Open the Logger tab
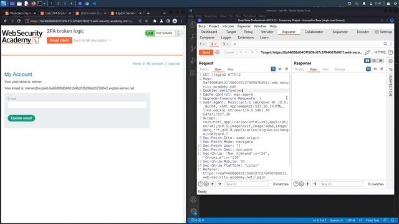Viewport: 399px width, 224px height. pyautogui.click(x=226, y=37)
